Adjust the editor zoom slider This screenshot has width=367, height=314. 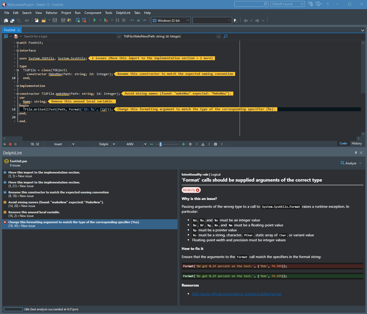pyautogui.click(x=160, y=144)
